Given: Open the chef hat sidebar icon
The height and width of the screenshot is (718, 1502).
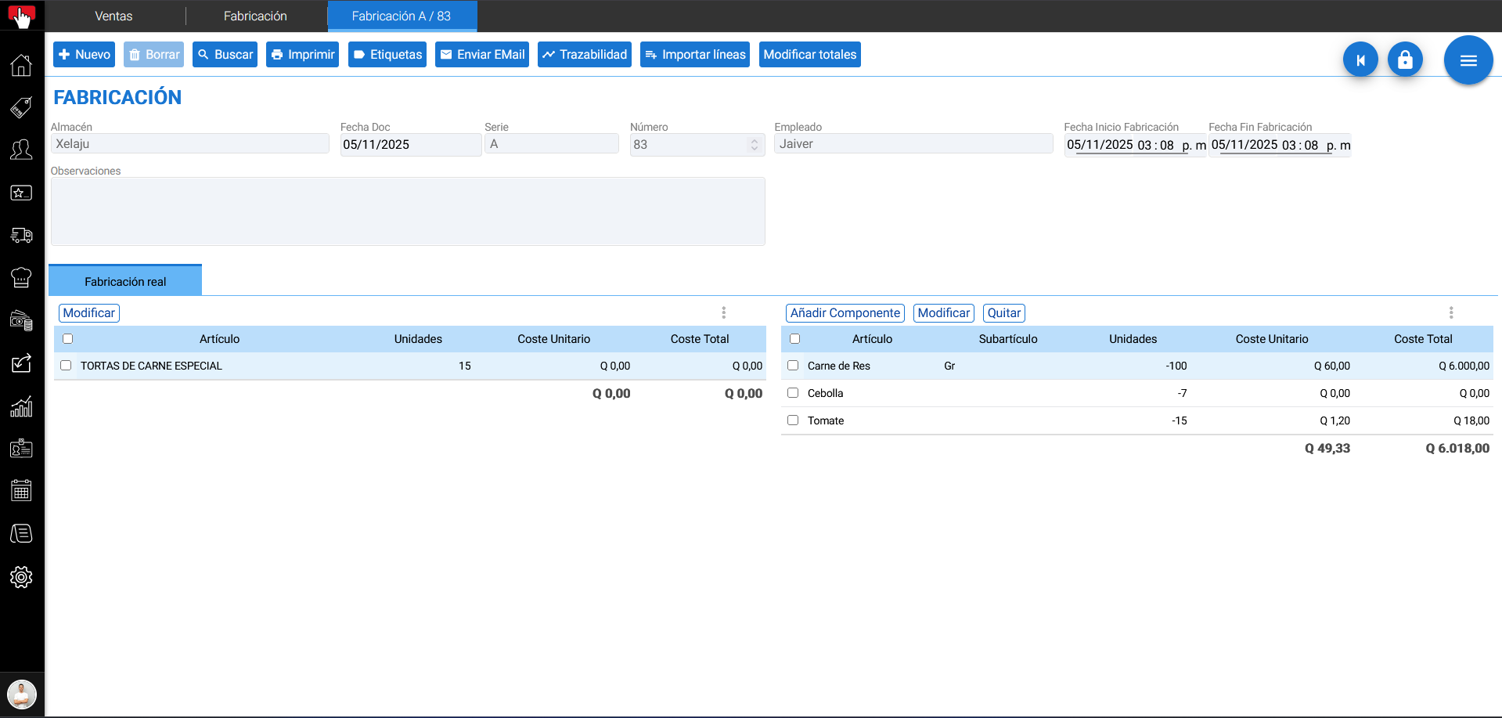Looking at the screenshot, I should click(x=21, y=277).
